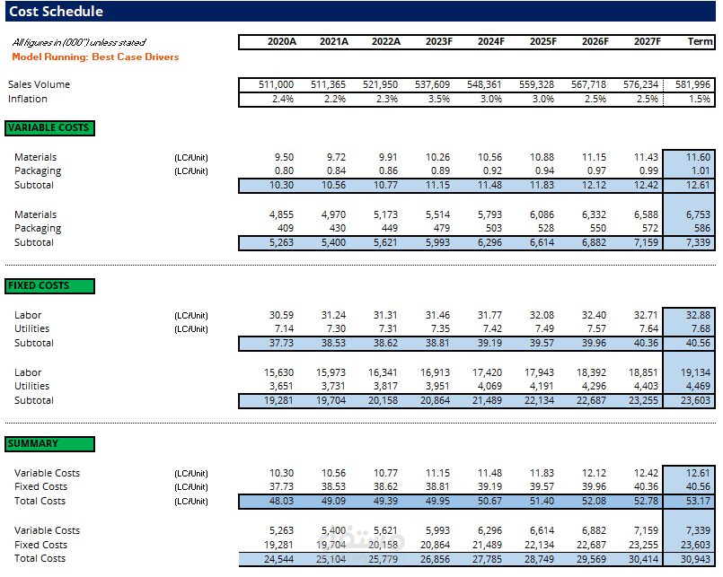Screen dimensions: 723x577
Task: Select Packaging per-unit value 0.80
Action: pyautogui.click(x=284, y=171)
